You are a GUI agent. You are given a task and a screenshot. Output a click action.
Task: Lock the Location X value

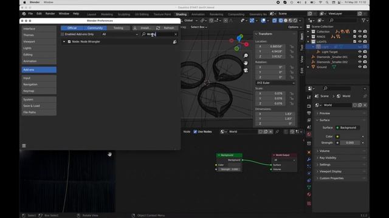coord(292,47)
